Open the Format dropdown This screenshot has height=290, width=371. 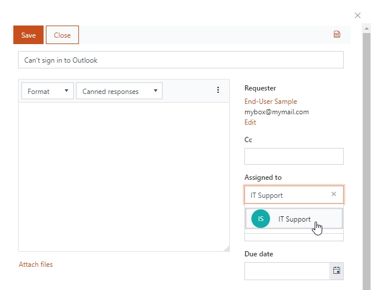point(48,91)
